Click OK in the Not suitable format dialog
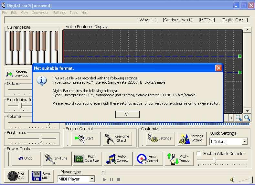Screen dimensions: 255x185 coord(127,114)
